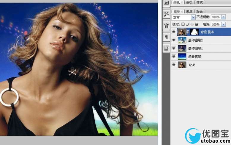The image size is (231, 145).
Task: Click the layer name 风景底图
Action: click(x=194, y=57)
